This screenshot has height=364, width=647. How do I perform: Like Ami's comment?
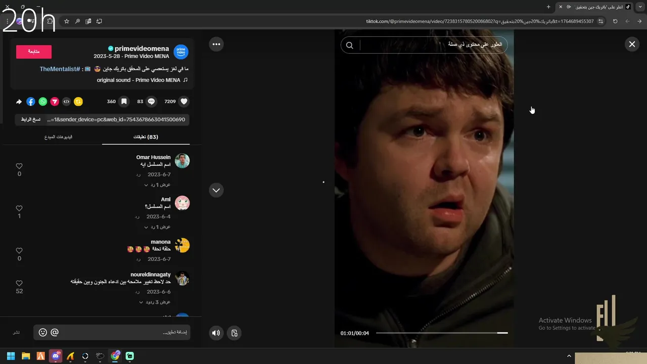19,208
